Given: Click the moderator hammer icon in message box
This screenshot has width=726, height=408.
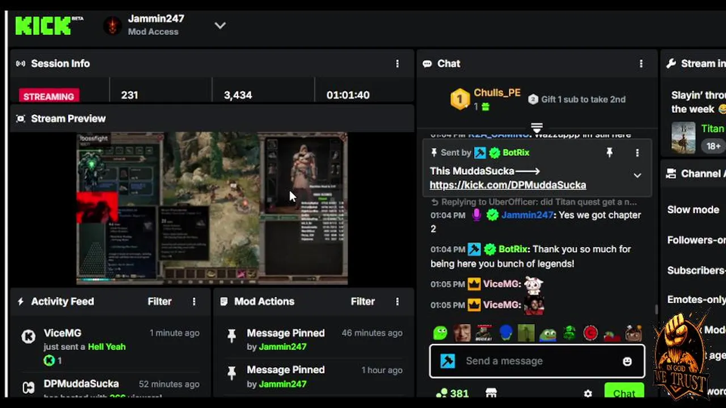Looking at the screenshot, I should click(448, 361).
